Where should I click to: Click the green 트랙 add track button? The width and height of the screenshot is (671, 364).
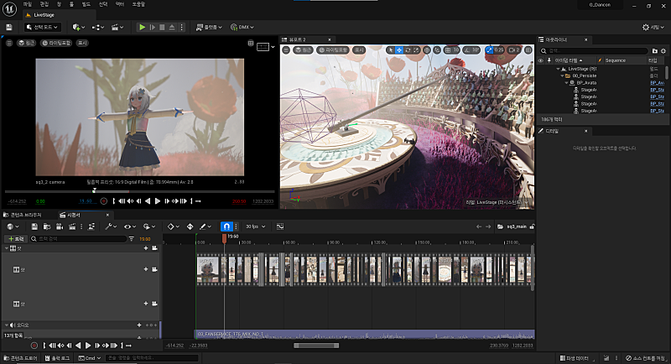tap(17, 239)
